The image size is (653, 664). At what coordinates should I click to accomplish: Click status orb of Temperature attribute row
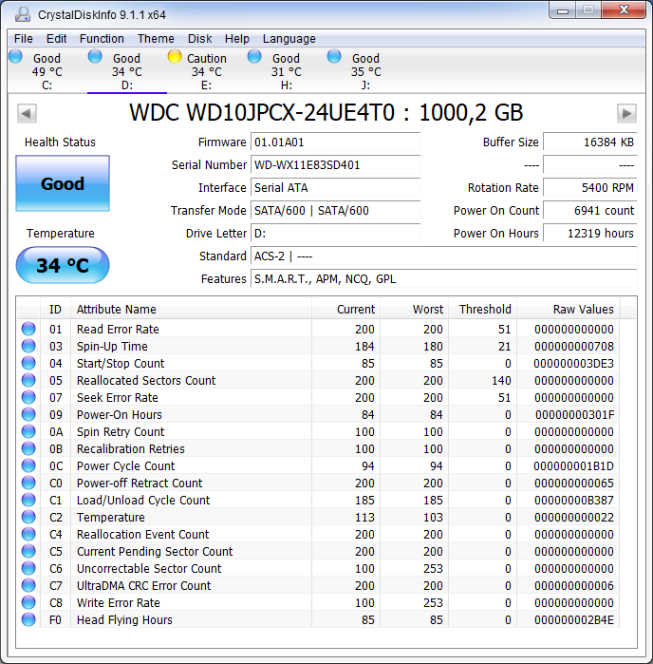pos(28,517)
